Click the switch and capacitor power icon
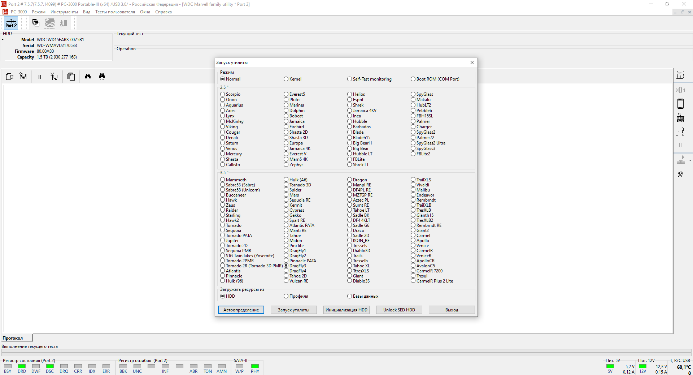Image resolution: width=693 pixels, height=375 pixels. tap(680, 132)
